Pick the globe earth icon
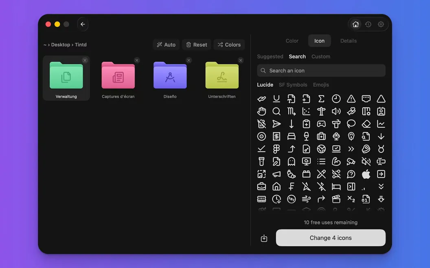The image size is (430, 268). [x=321, y=149]
